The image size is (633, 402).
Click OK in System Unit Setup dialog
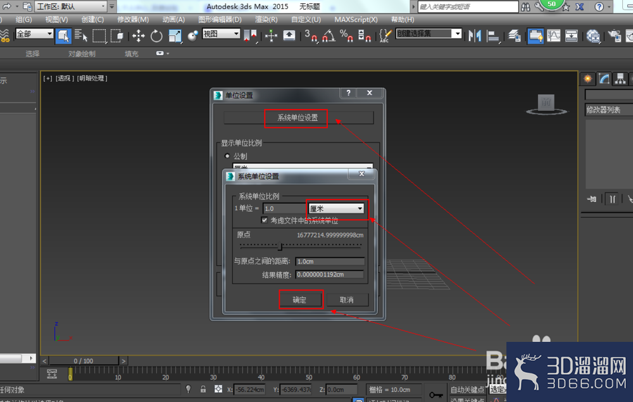pos(299,300)
